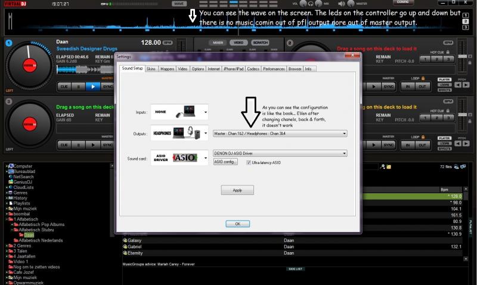The height and width of the screenshot is (285, 477).
Task: Click the deck 4 pitch slider handle
Action: (x=463, y=114)
